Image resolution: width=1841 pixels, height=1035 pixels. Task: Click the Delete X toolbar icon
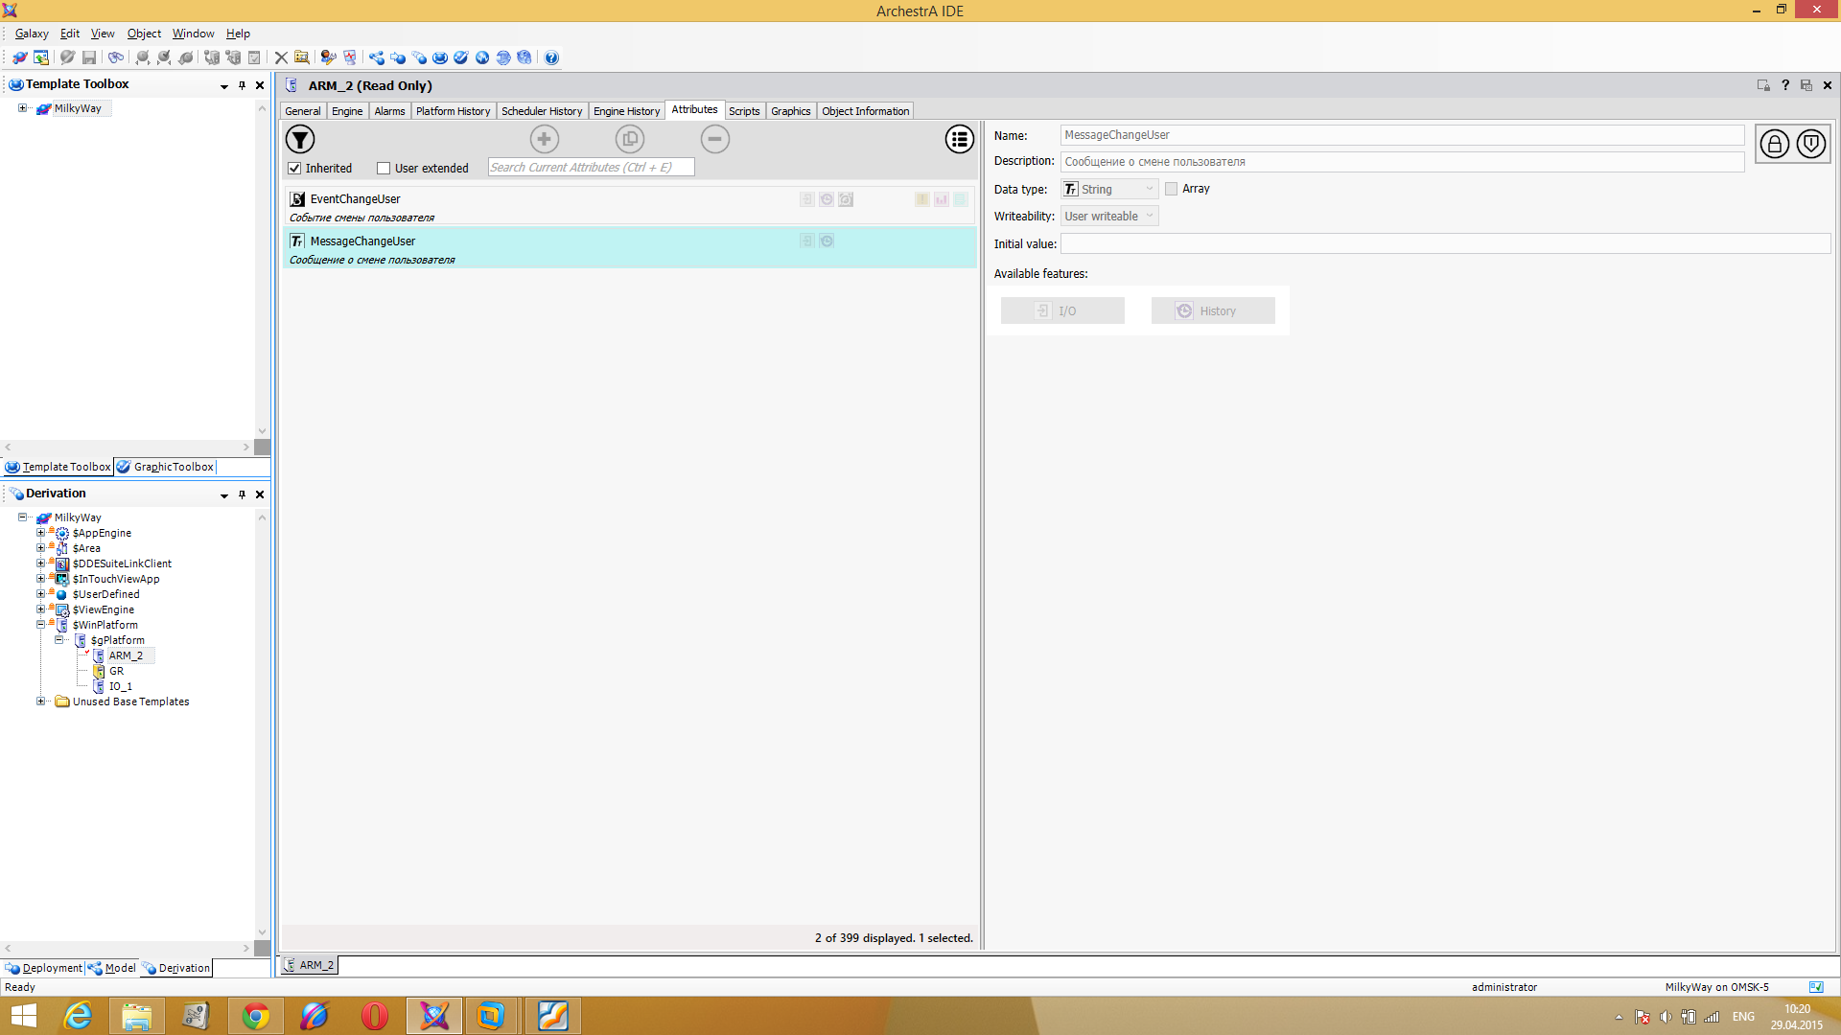click(281, 57)
